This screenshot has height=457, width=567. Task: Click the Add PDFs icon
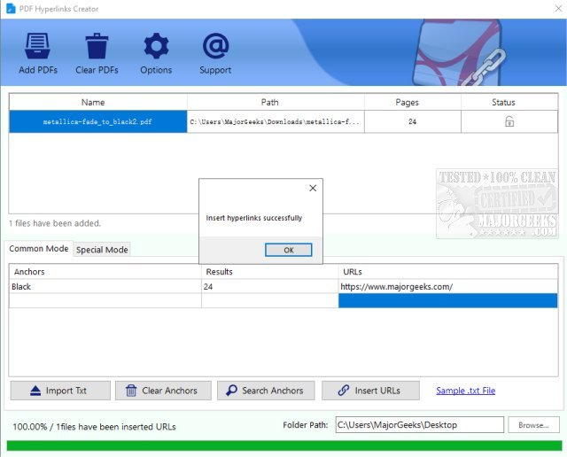[37, 46]
